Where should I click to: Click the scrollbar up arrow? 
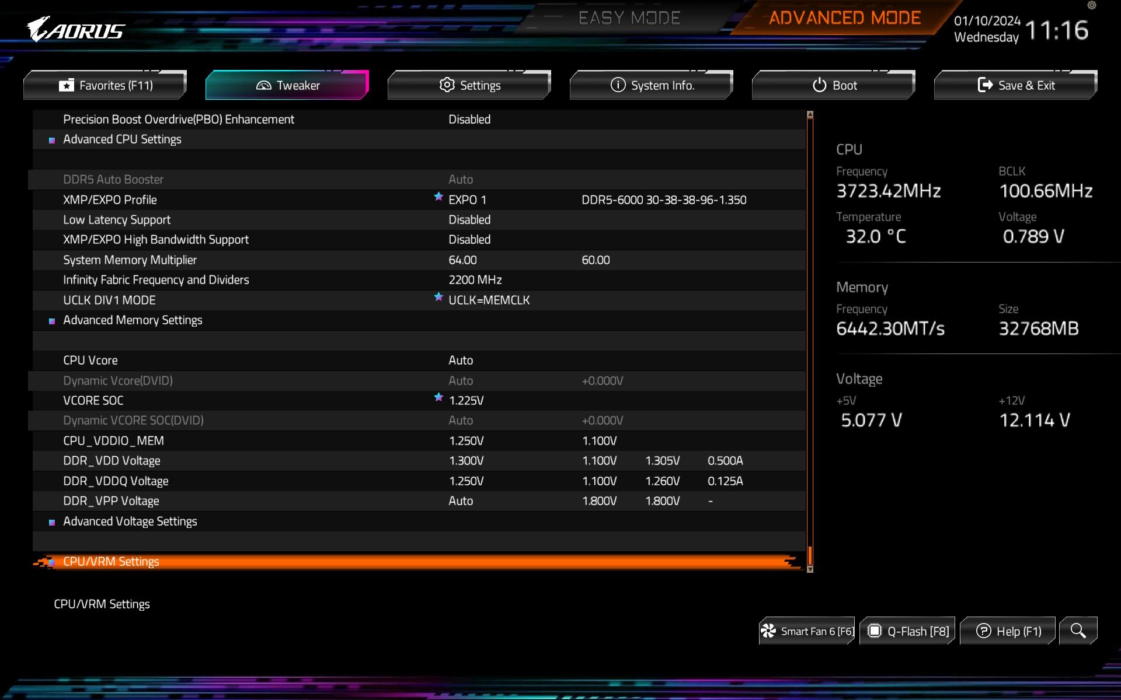[x=810, y=115]
